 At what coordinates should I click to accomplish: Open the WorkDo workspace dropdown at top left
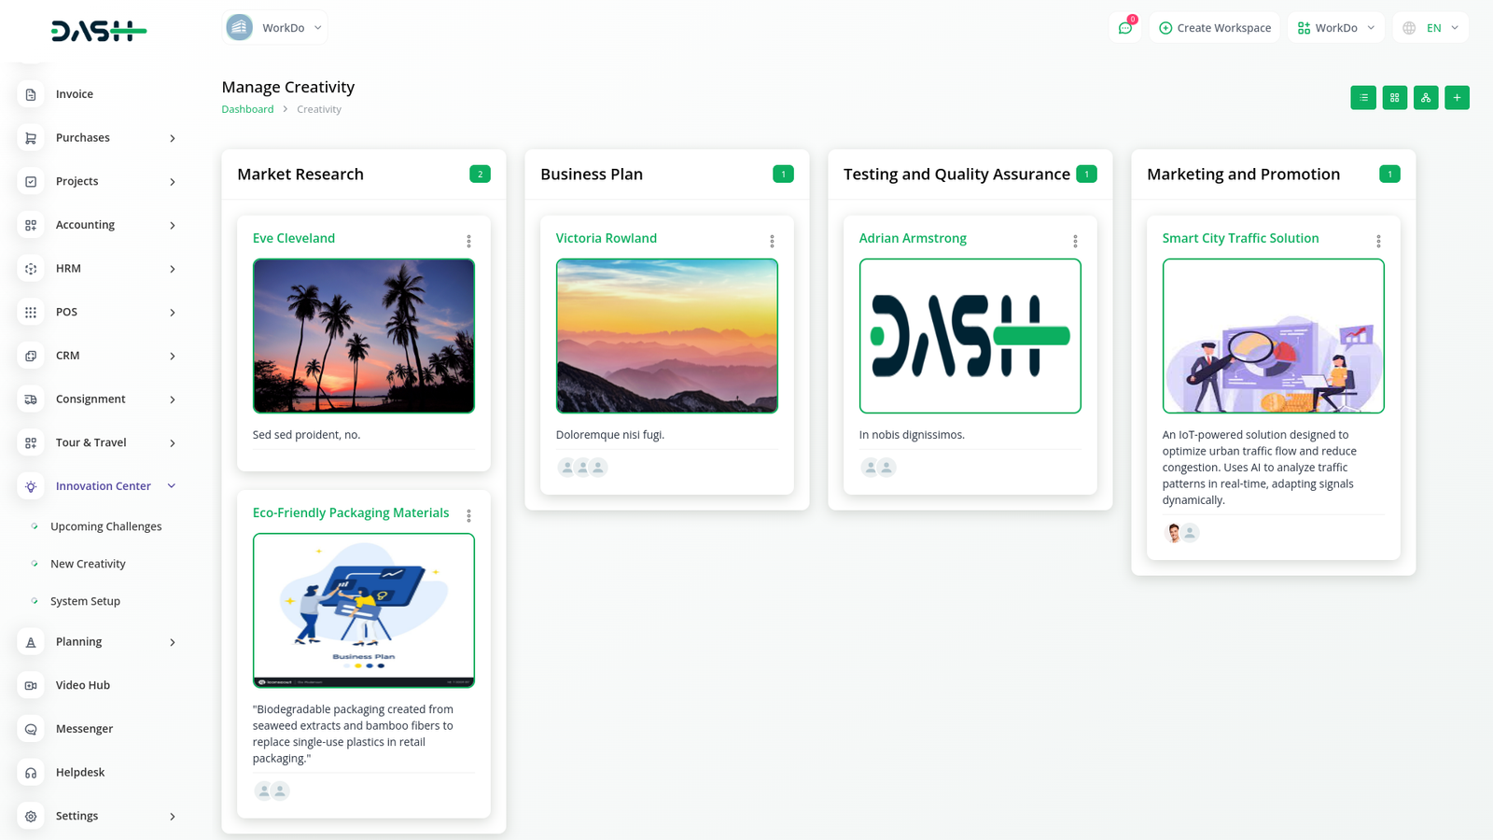(275, 28)
